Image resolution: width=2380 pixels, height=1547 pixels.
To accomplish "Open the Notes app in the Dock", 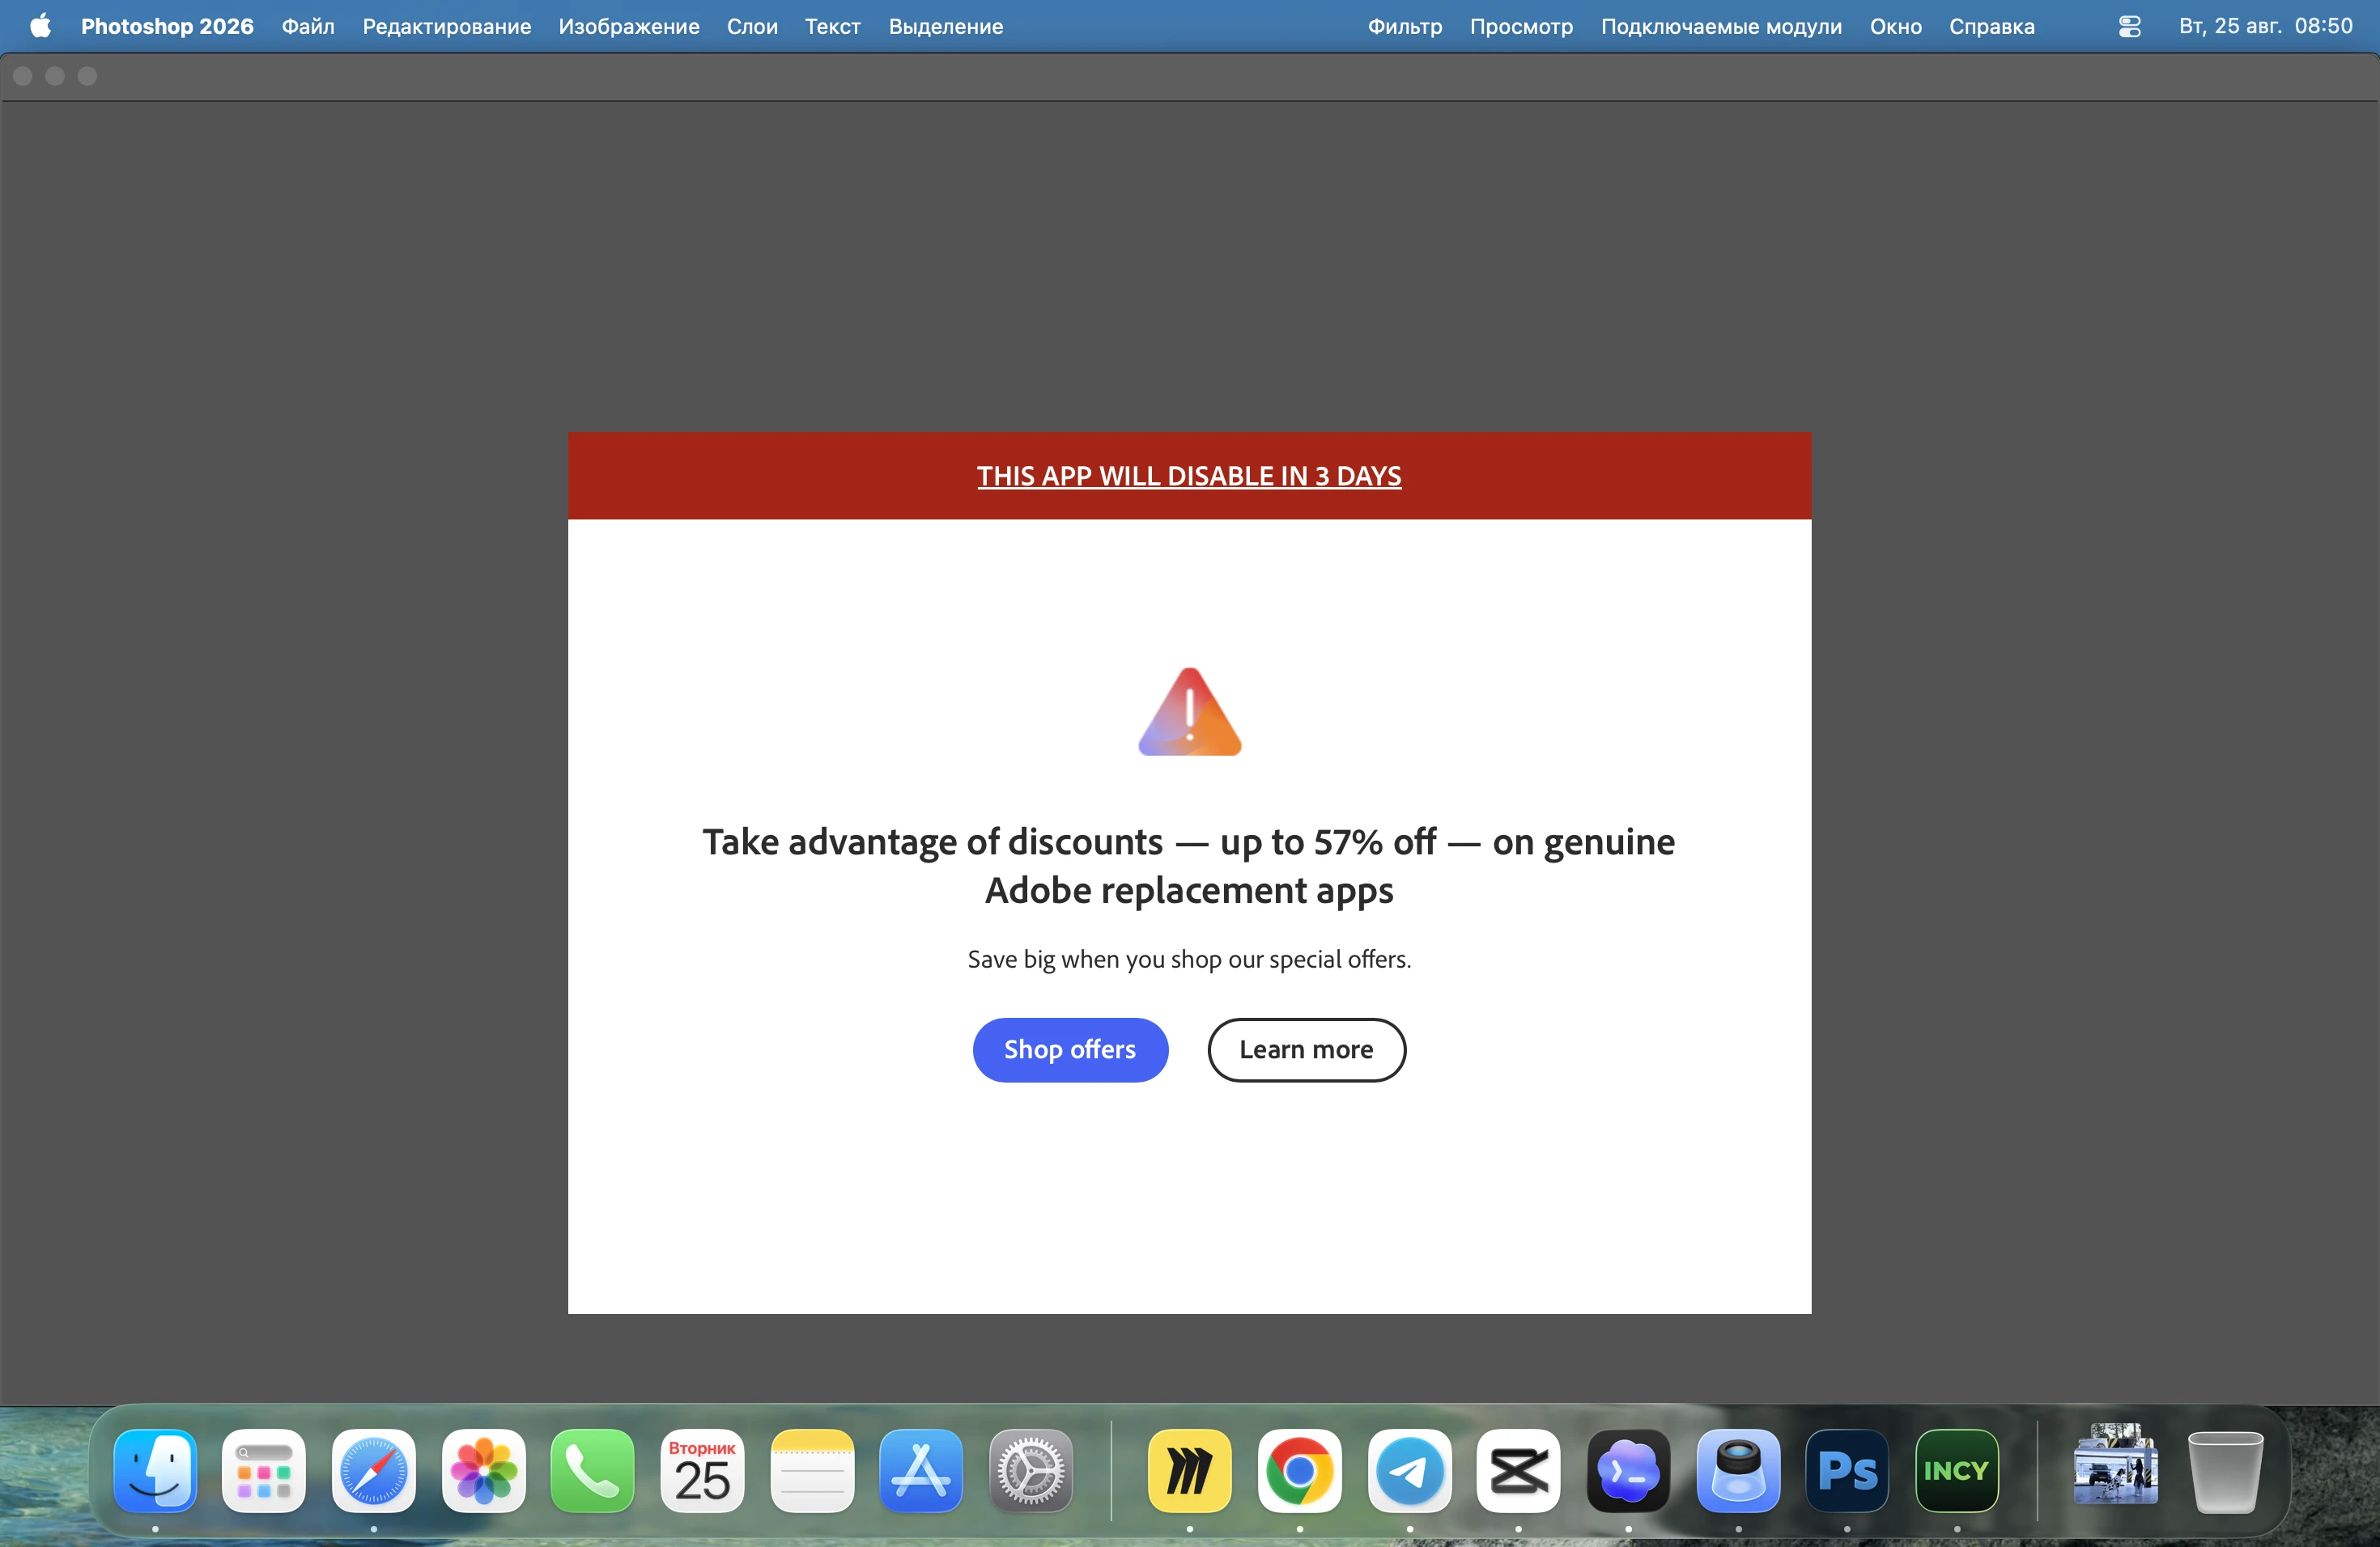I will pyautogui.click(x=812, y=1470).
